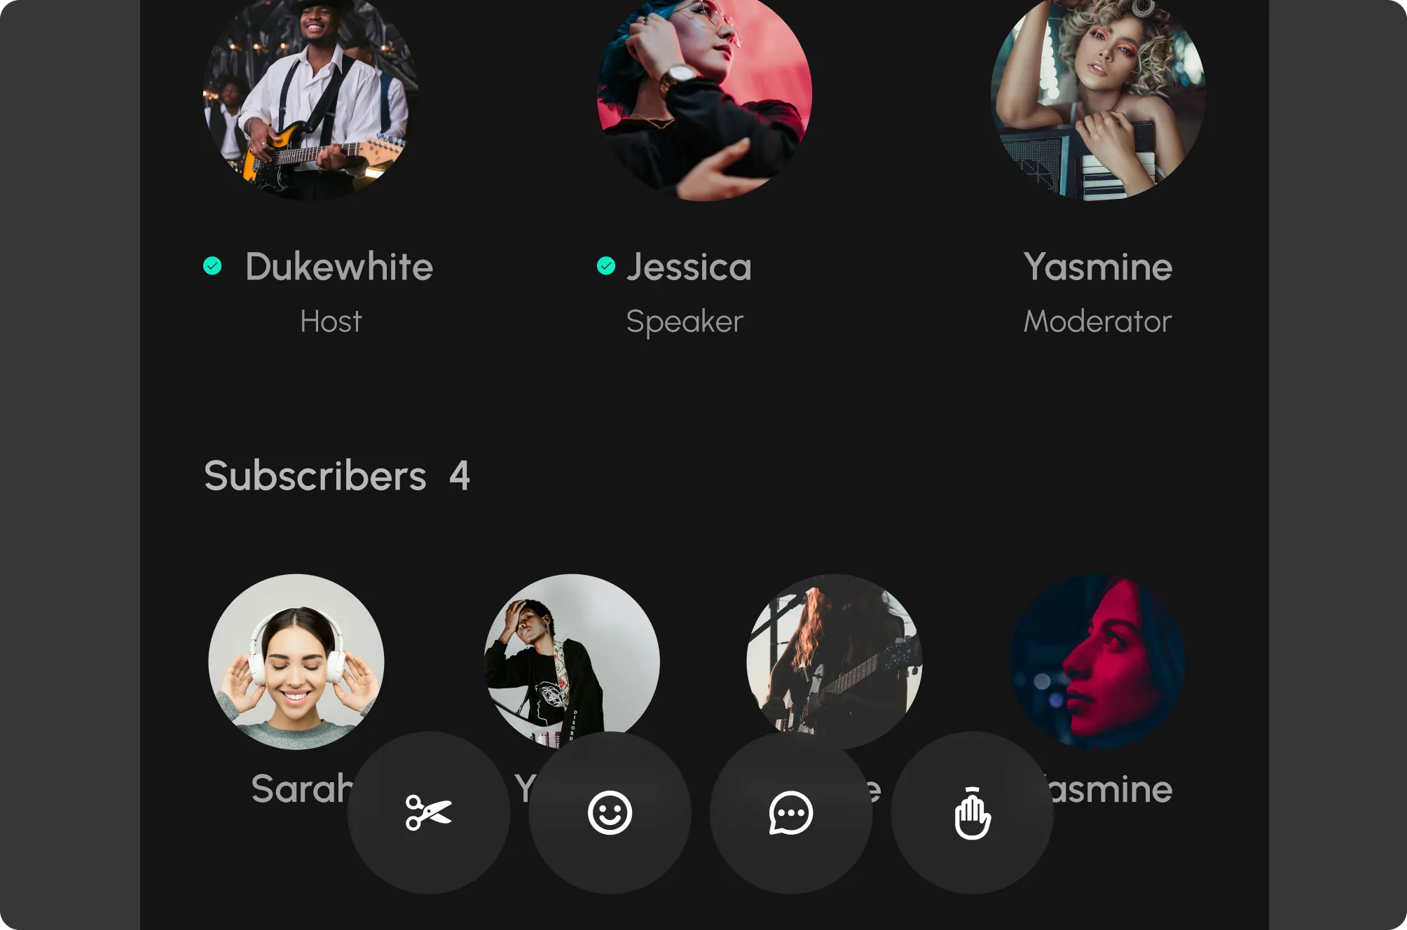The width and height of the screenshot is (1407, 930).
Task: Click the Host role label
Action: (x=331, y=321)
